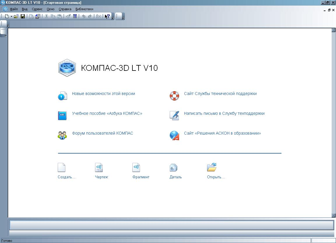
Task: Launch print preview from the toolbar
Action: tap(31, 16)
